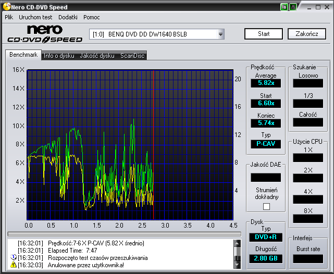
Task: Click the green save floppy icon in title bar
Action: pos(293,7)
